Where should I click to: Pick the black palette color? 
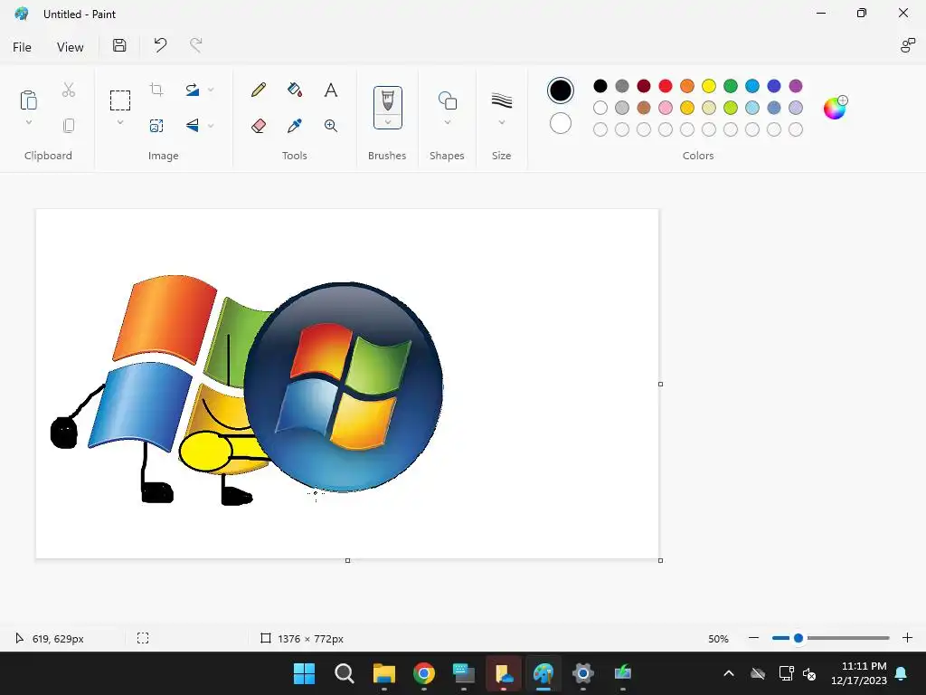coord(600,86)
